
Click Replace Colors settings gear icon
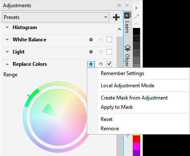point(91,64)
